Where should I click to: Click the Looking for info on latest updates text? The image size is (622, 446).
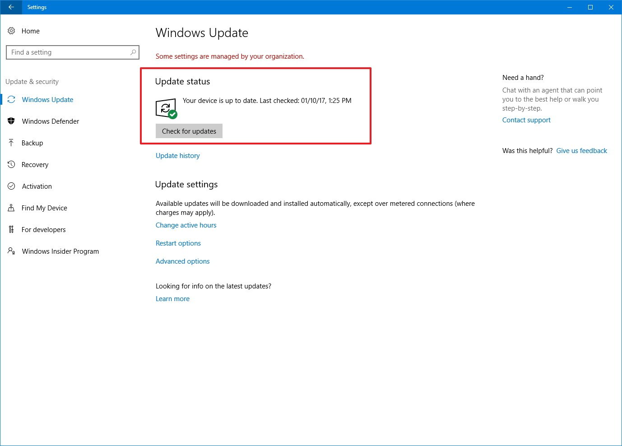(214, 286)
